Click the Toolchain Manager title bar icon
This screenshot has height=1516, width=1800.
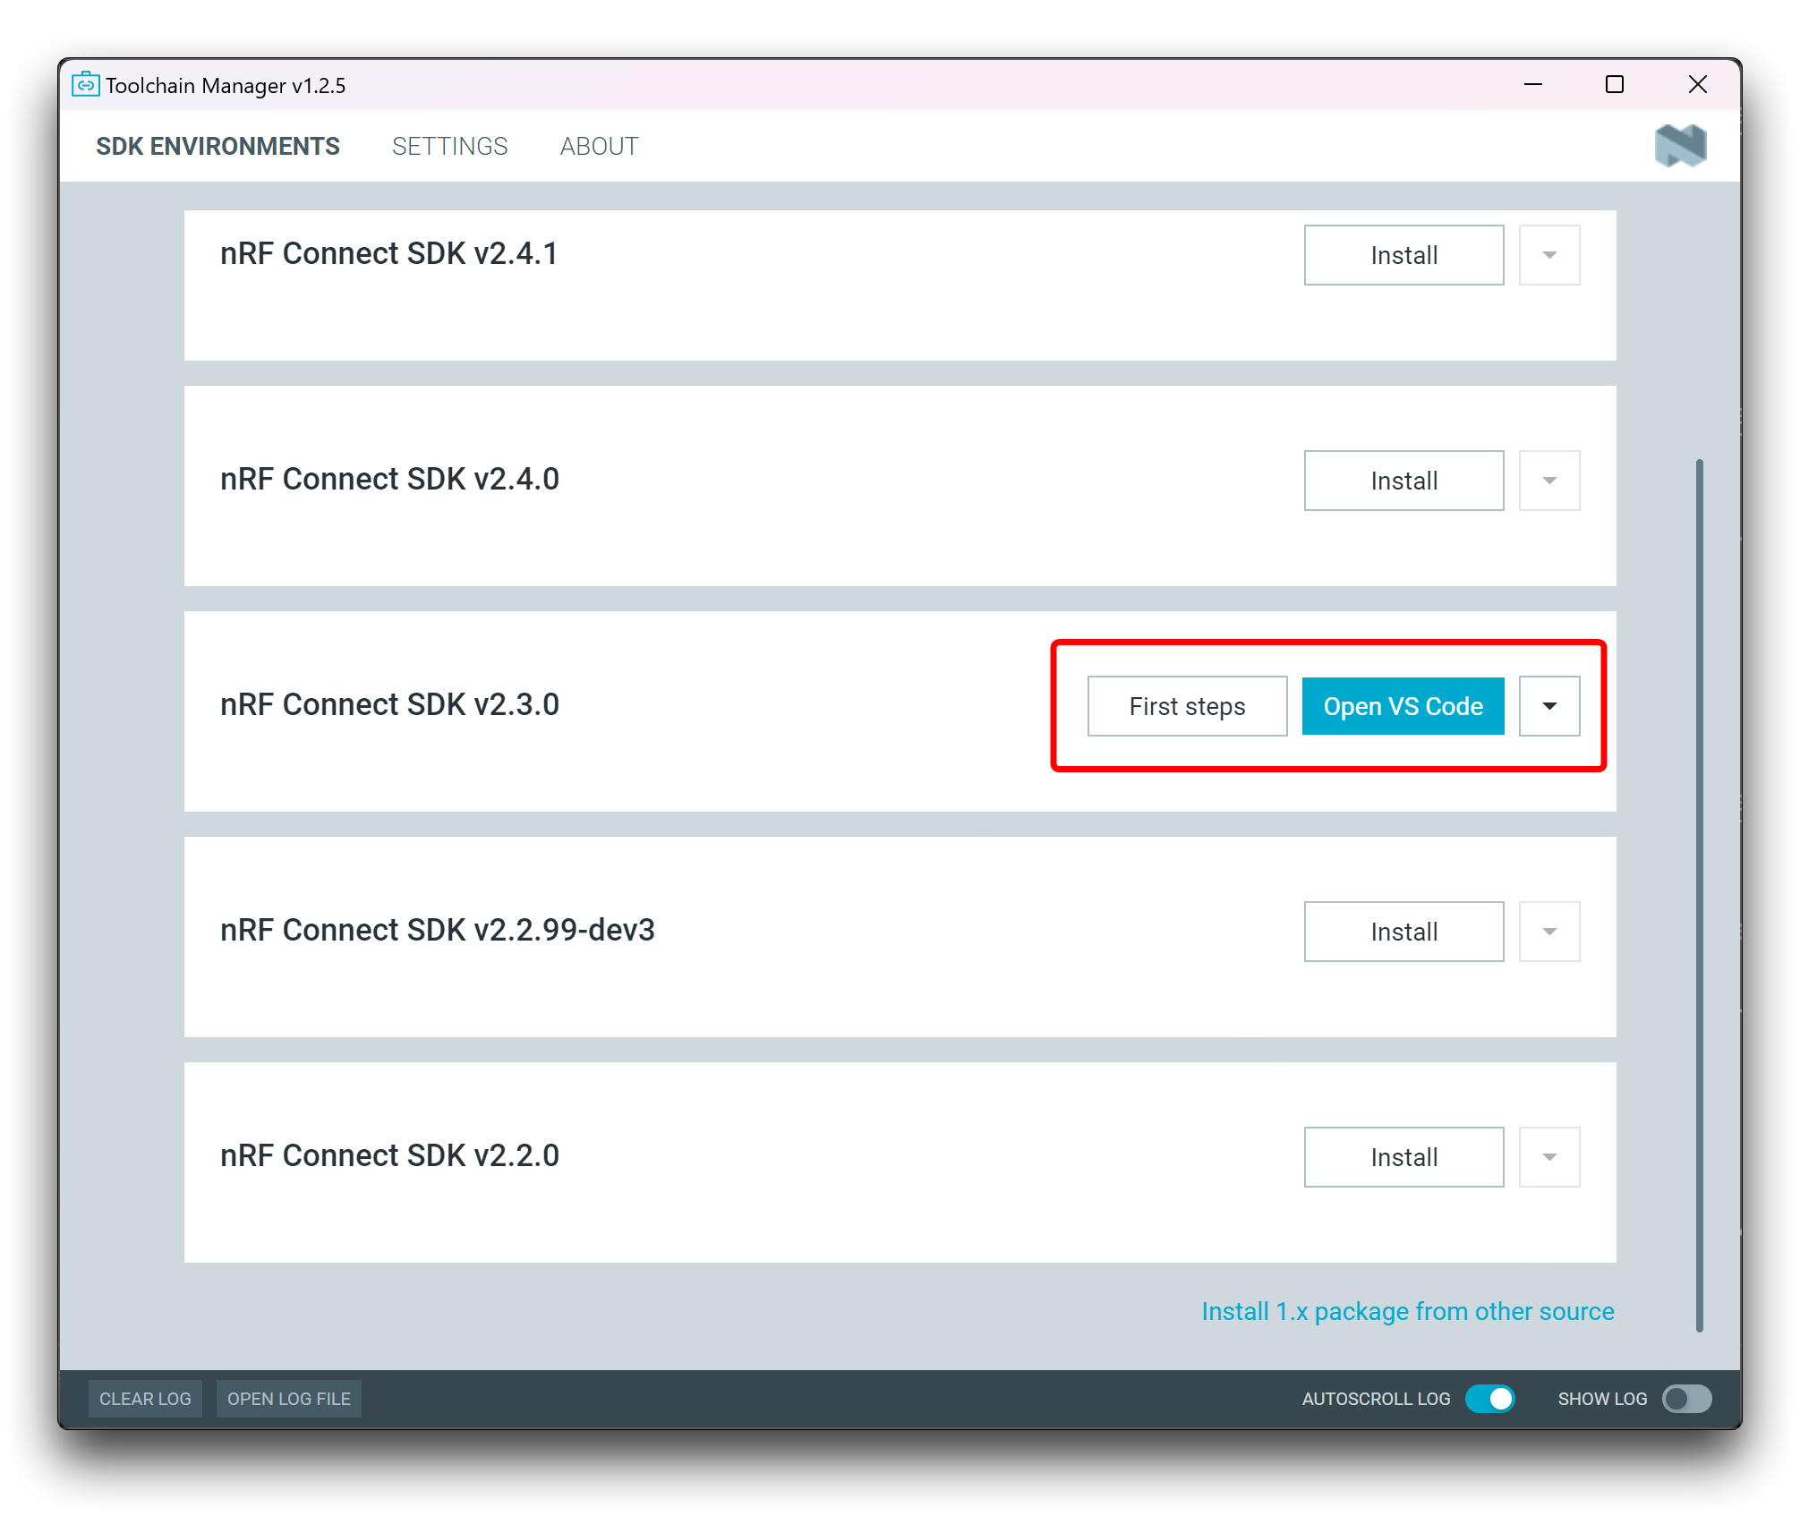(x=85, y=85)
